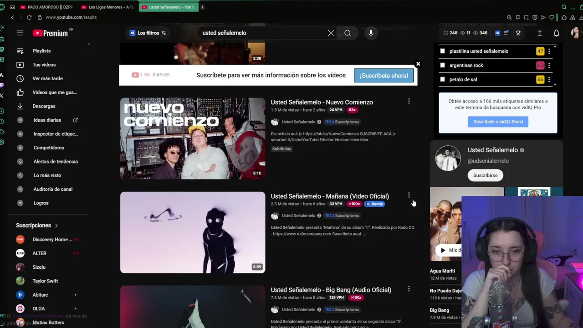This screenshot has width=583, height=328.
Task: Start voice search with the microphone icon
Action: coord(371,33)
